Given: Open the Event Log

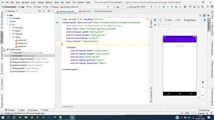Looking at the screenshot, I should (x=204, y=110).
